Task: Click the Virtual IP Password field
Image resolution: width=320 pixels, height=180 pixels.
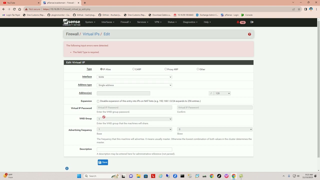Action: tap(134, 107)
